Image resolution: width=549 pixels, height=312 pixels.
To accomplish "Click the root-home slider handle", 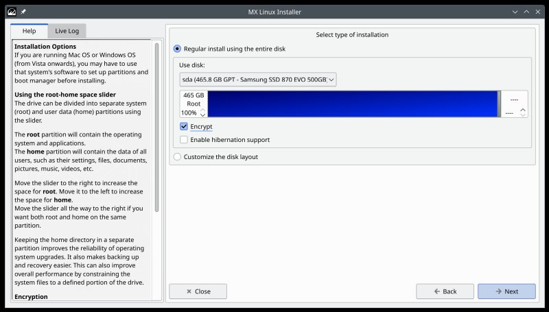I will click(499, 104).
